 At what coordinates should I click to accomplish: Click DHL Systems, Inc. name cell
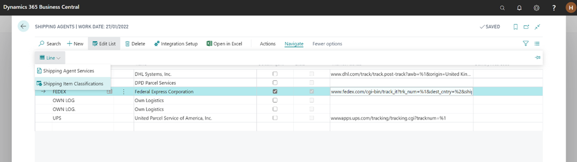pos(195,74)
